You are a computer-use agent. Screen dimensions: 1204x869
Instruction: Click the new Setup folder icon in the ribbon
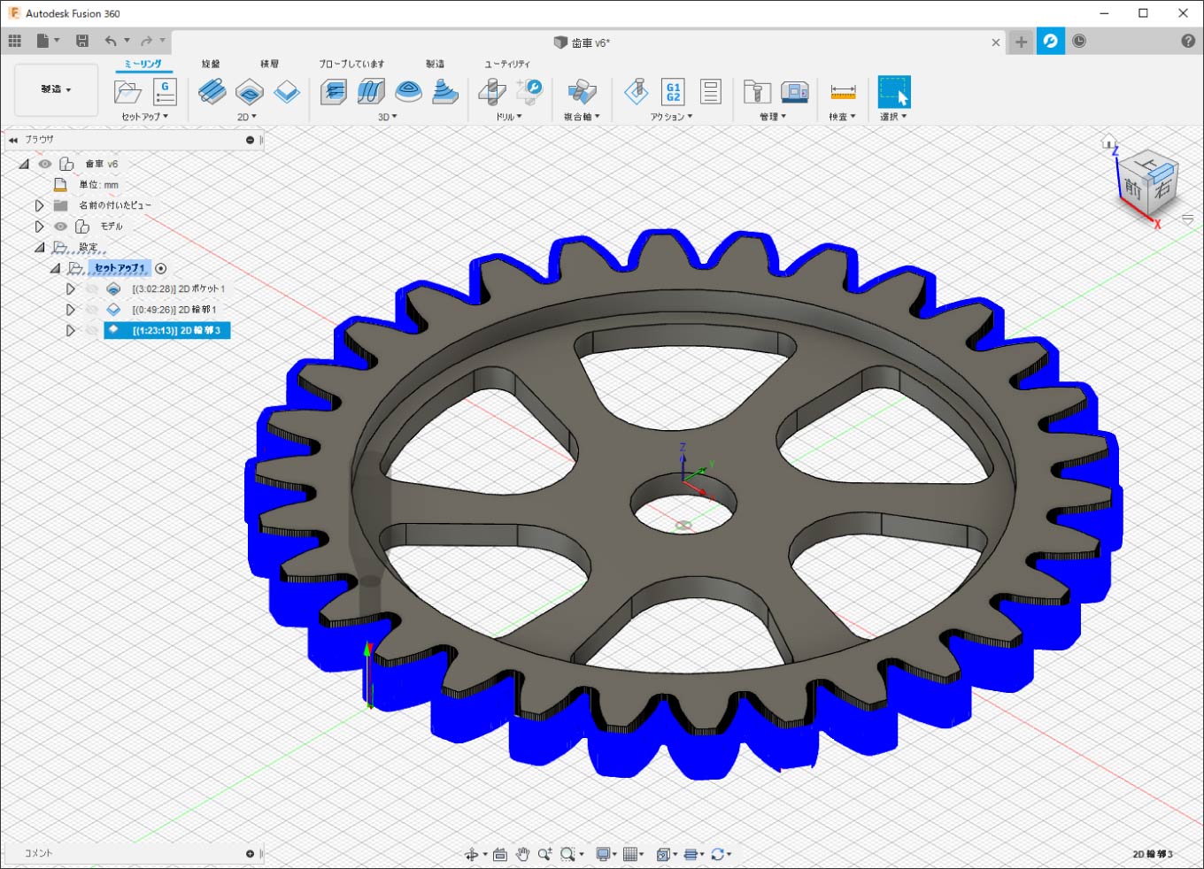click(127, 91)
